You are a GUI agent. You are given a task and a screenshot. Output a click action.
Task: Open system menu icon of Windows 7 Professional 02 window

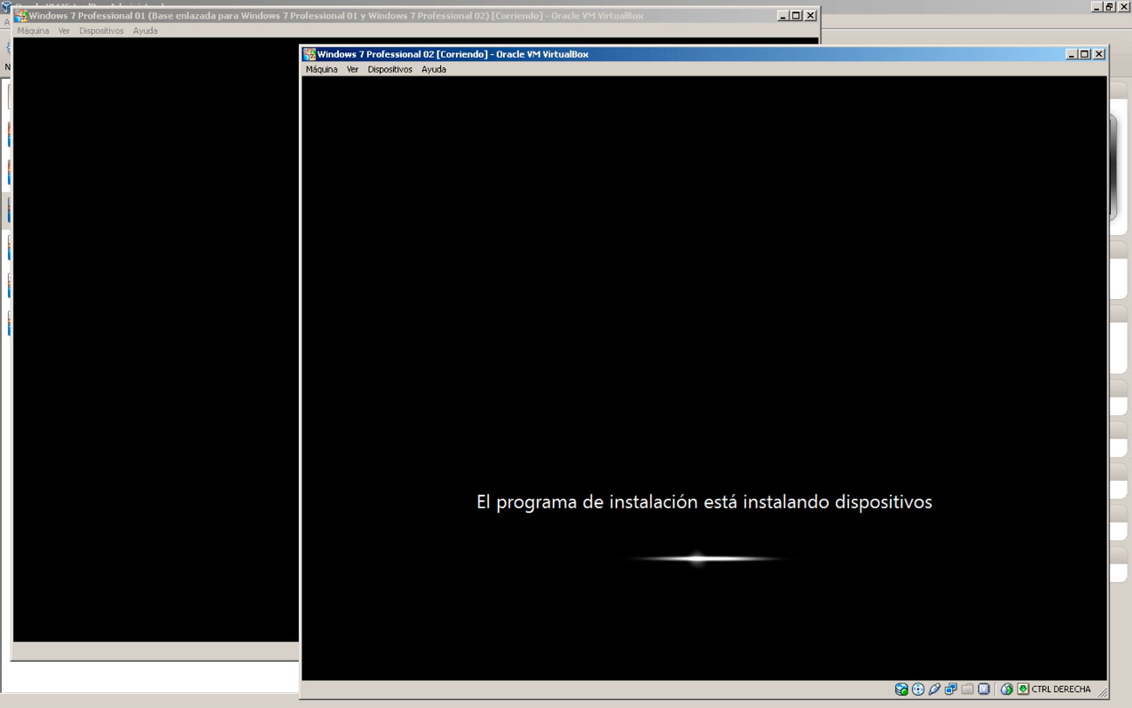[x=309, y=54]
